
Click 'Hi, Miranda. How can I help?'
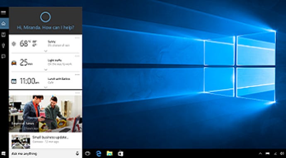tap(46, 27)
